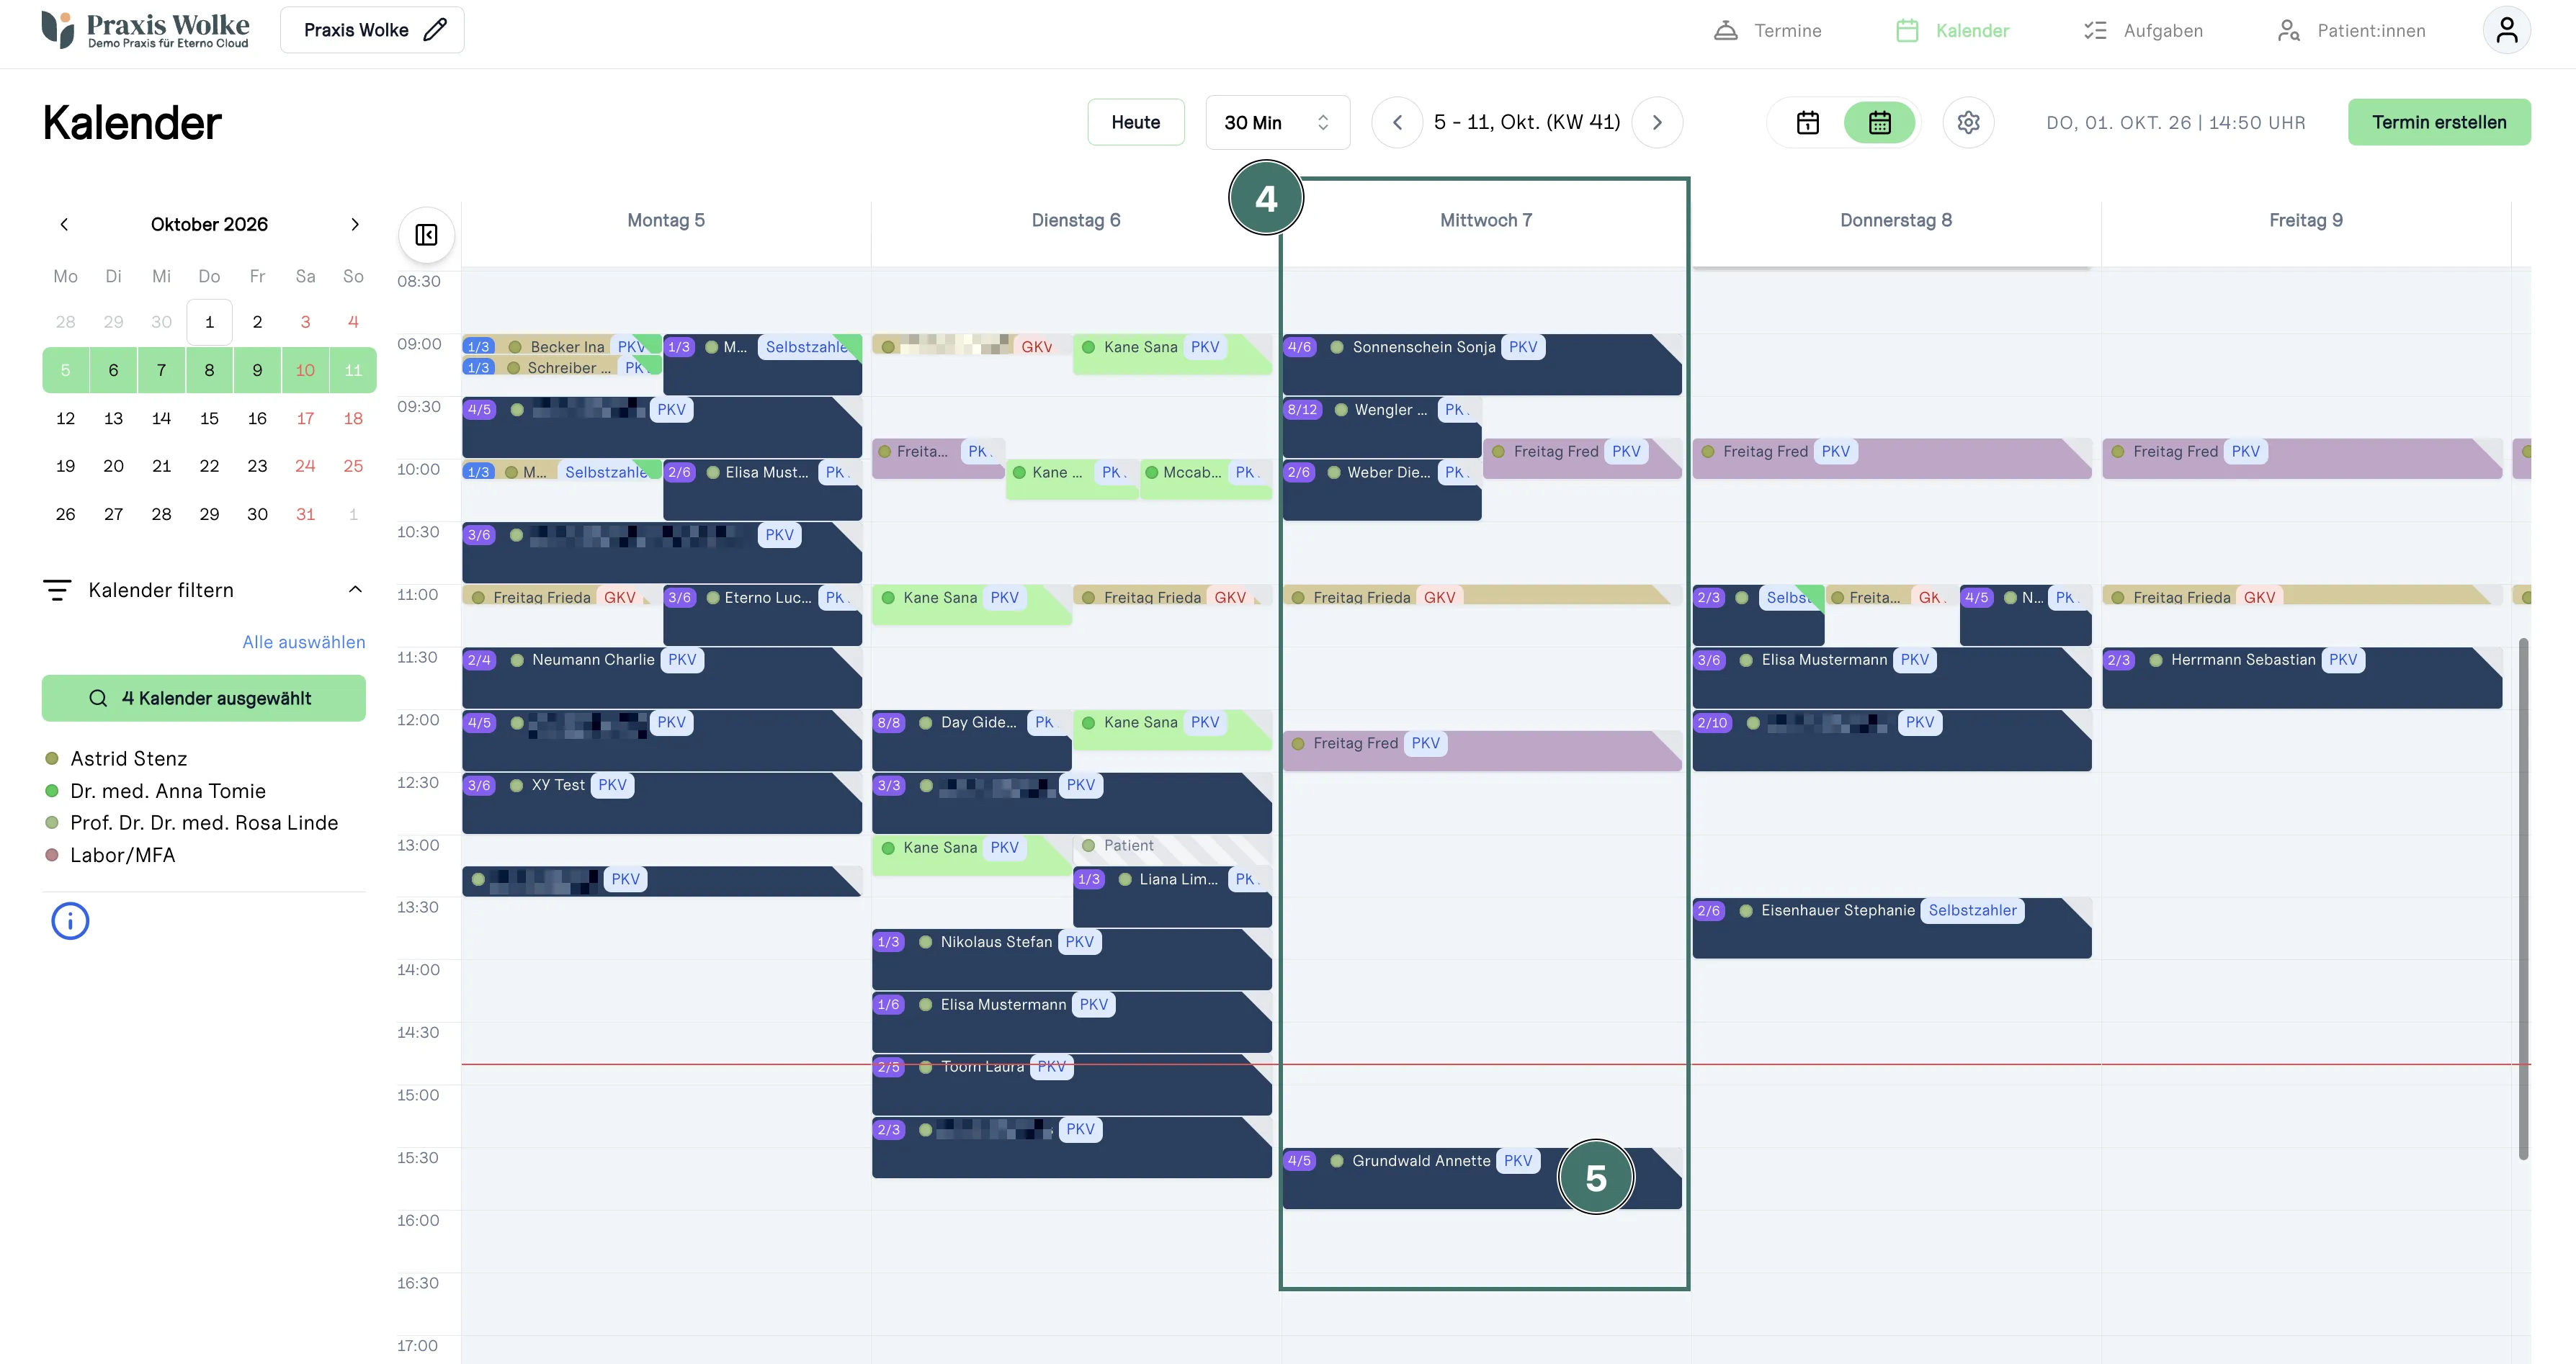Show previous month in mini calendar
The width and height of the screenshot is (2576, 1364).
pos(64,224)
